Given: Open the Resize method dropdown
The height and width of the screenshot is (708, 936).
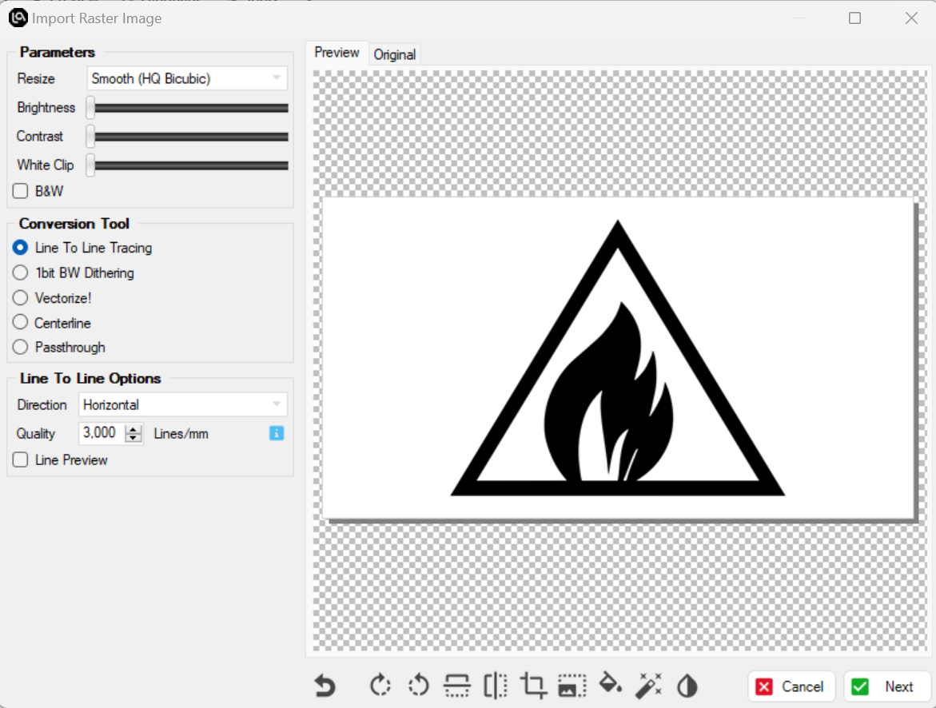Looking at the screenshot, I should [187, 78].
